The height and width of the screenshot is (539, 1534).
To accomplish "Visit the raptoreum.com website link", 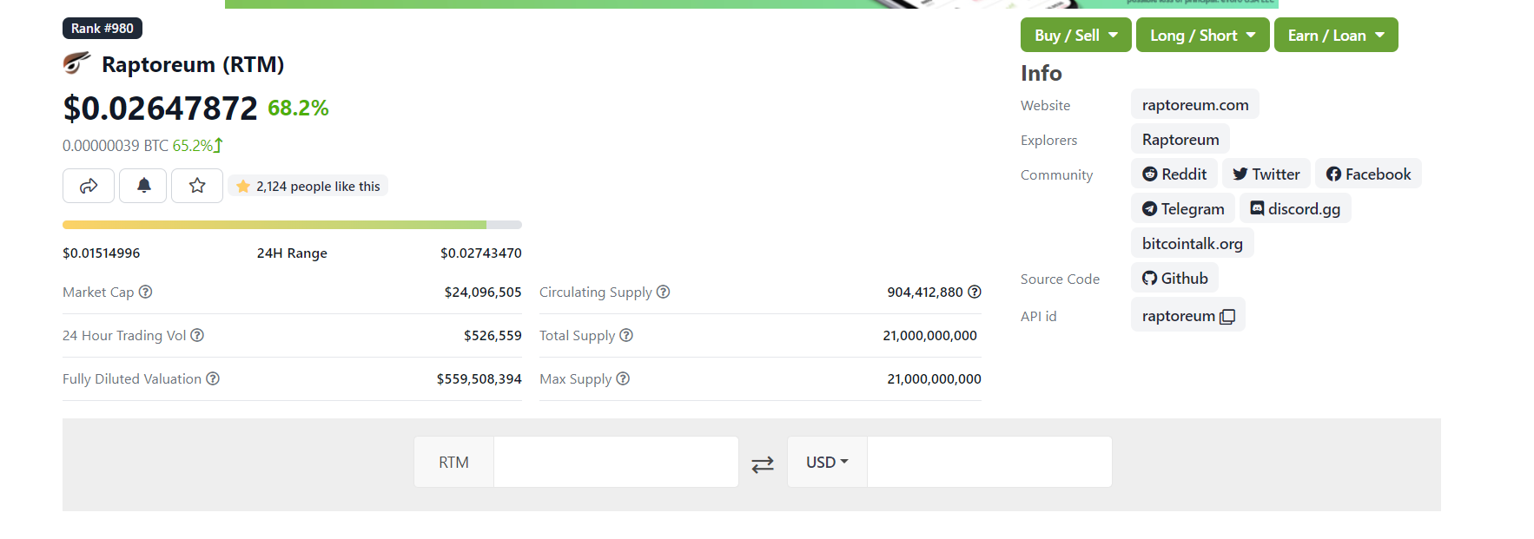I will (x=1195, y=104).
